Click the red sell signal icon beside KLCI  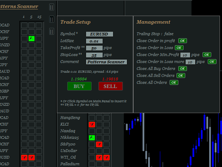92,125
